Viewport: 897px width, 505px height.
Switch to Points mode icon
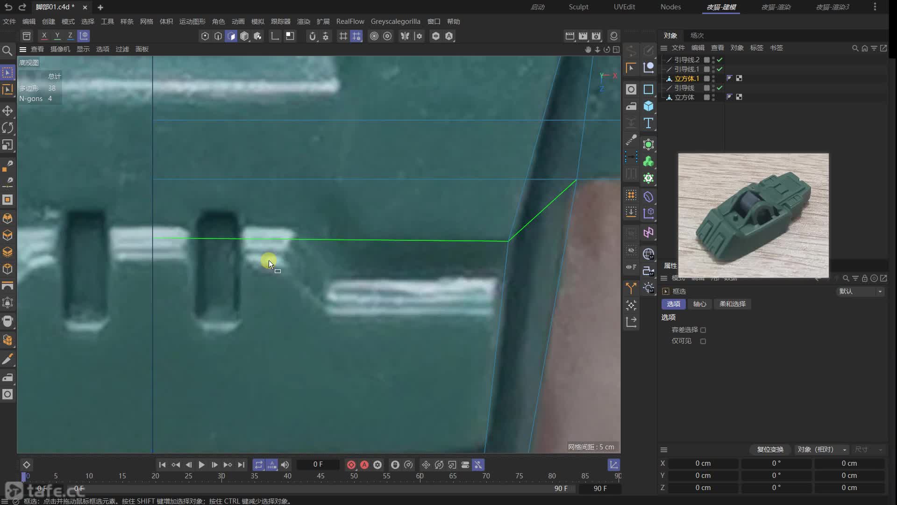[205, 36]
